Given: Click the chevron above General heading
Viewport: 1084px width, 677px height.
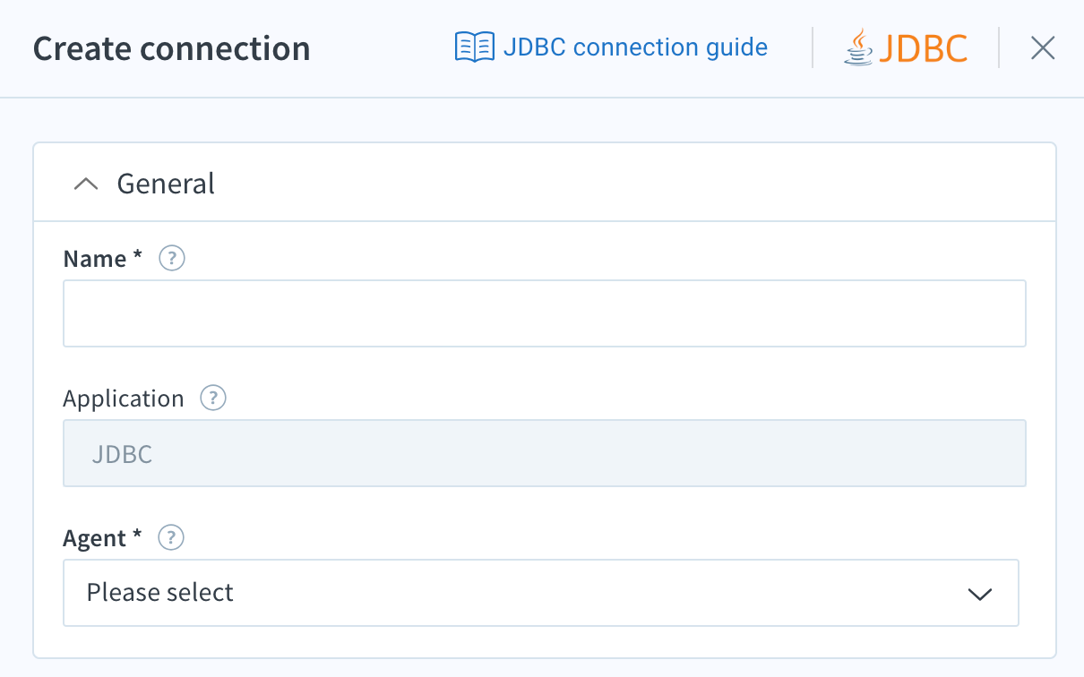Looking at the screenshot, I should [85, 183].
